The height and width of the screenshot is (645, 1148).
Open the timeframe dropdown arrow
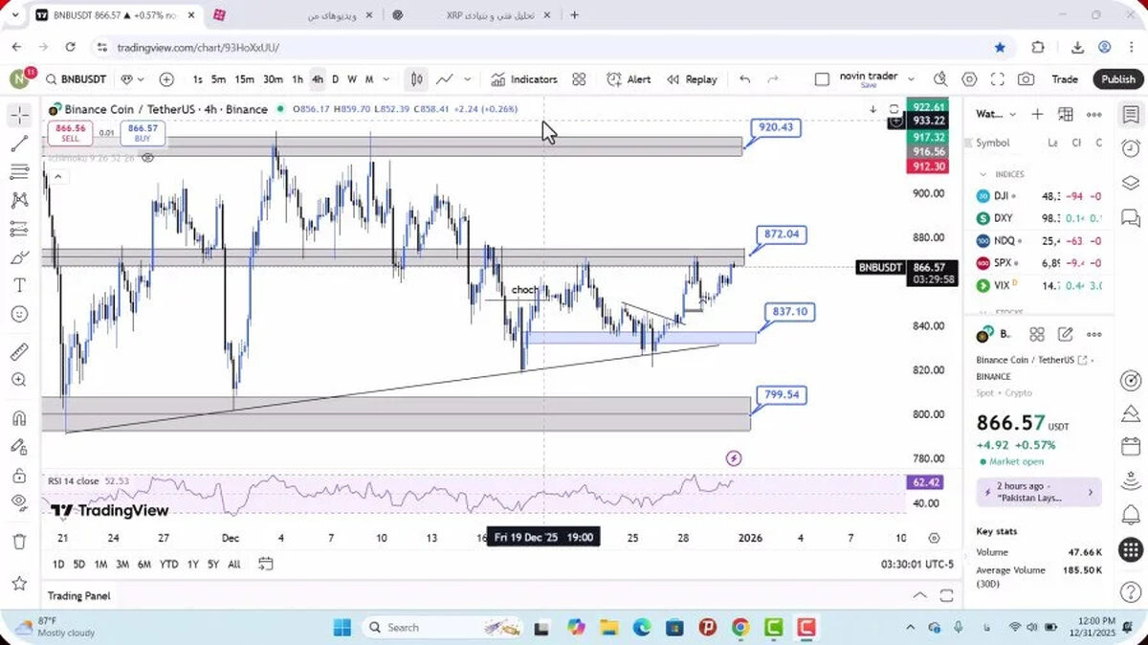pos(386,79)
